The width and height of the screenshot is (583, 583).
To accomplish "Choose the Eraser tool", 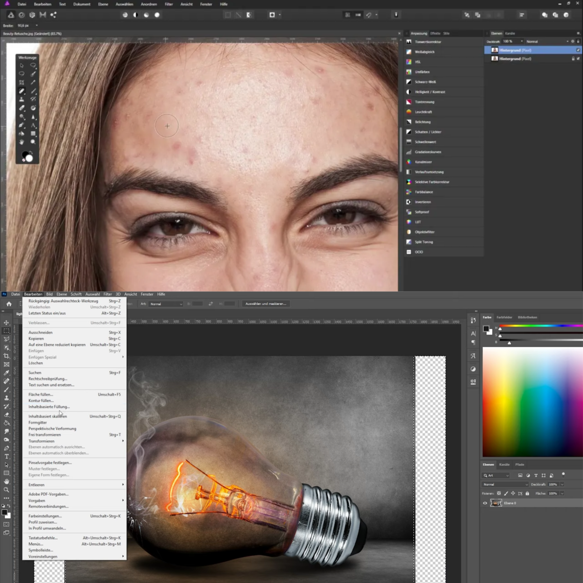I will point(7,414).
